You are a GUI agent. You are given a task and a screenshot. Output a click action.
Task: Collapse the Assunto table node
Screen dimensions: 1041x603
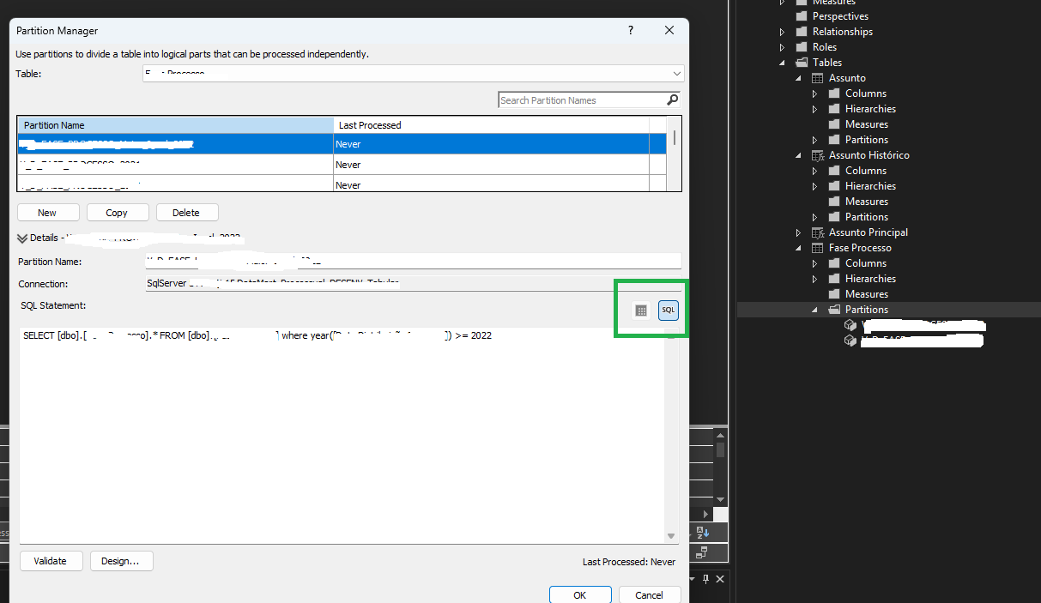pos(798,78)
